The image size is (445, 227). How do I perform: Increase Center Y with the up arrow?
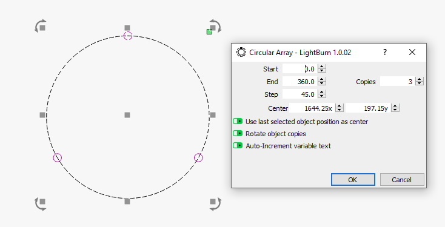(x=395, y=106)
